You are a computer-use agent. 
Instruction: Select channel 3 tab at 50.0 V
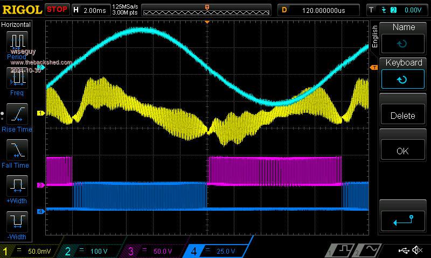point(154,251)
